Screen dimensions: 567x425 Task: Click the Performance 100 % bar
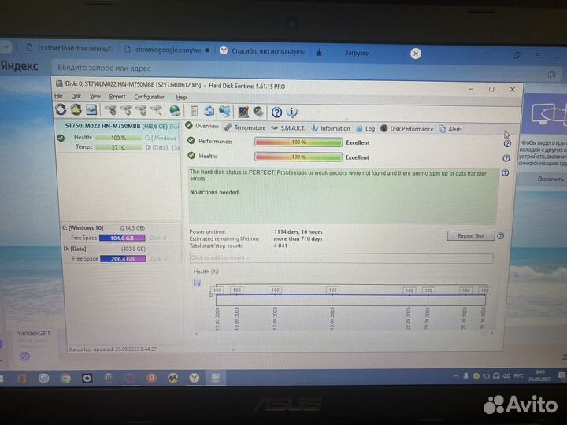click(x=298, y=142)
